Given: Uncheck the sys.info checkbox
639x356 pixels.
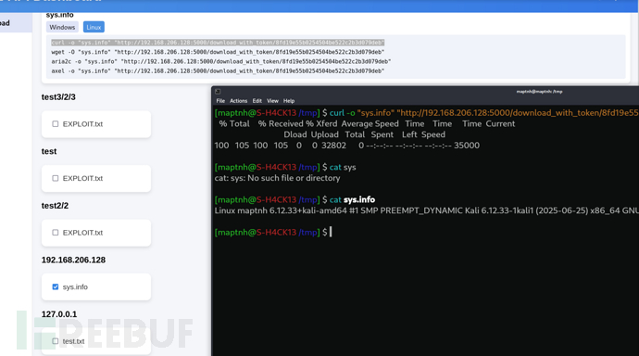Looking at the screenshot, I should [x=56, y=287].
